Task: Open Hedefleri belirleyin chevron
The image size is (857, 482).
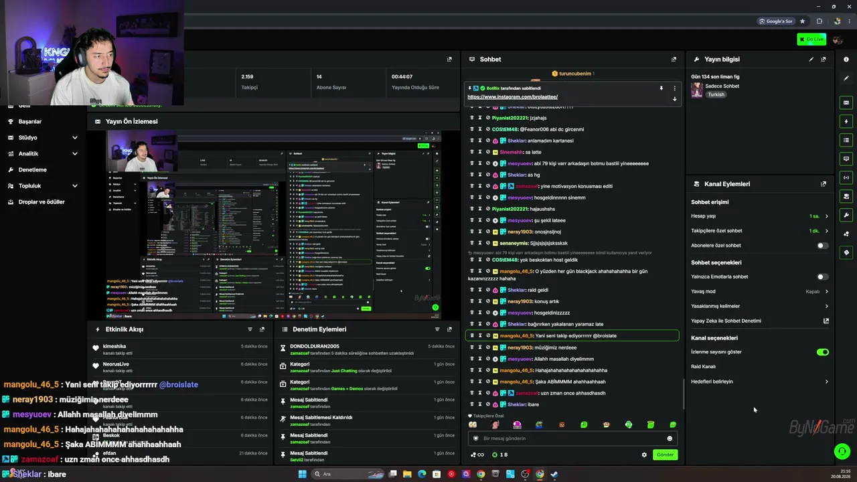Action: (826, 382)
